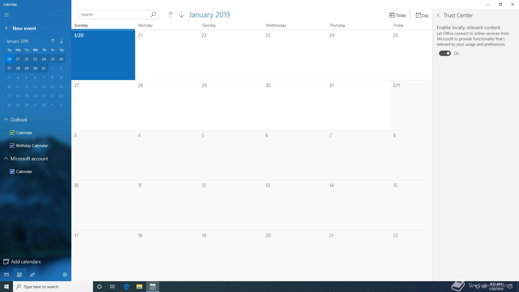Go to previous month using main up arrow

(x=171, y=15)
